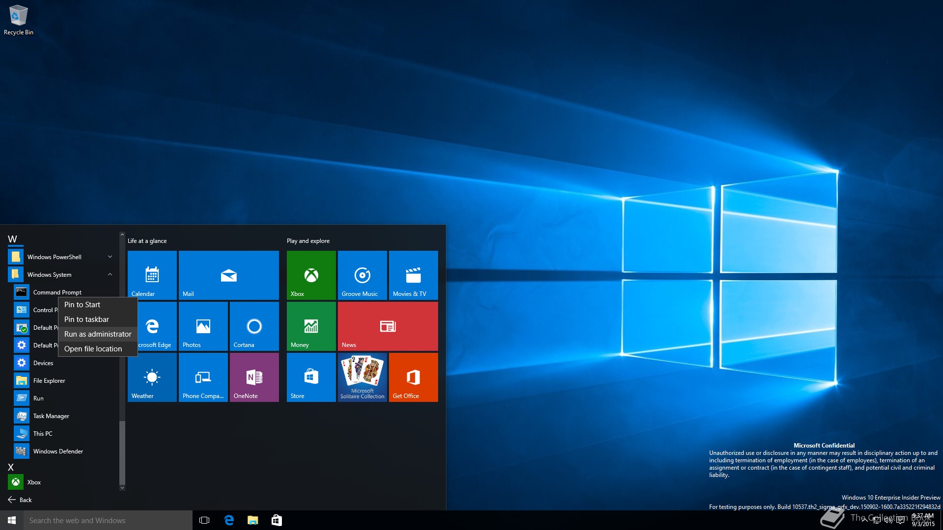The width and height of the screenshot is (943, 530).
Task: Choose Open file location
Action: pos(98,349)
